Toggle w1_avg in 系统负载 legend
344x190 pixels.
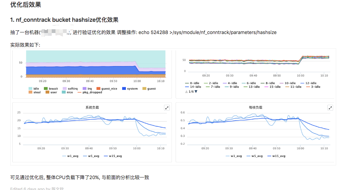coord(70,156)
